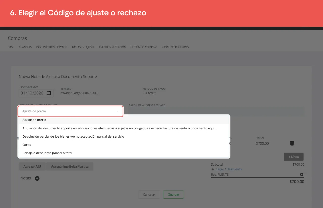Open BUZÓN DE COMPRAS tab
Screen dimensions: 323x208
[144, 47]
